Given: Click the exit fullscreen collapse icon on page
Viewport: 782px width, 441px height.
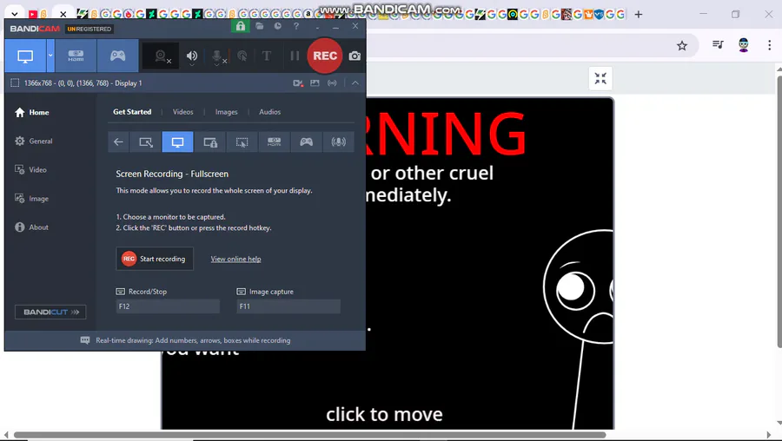Looking at the screenshot, I should pos(600,78).
